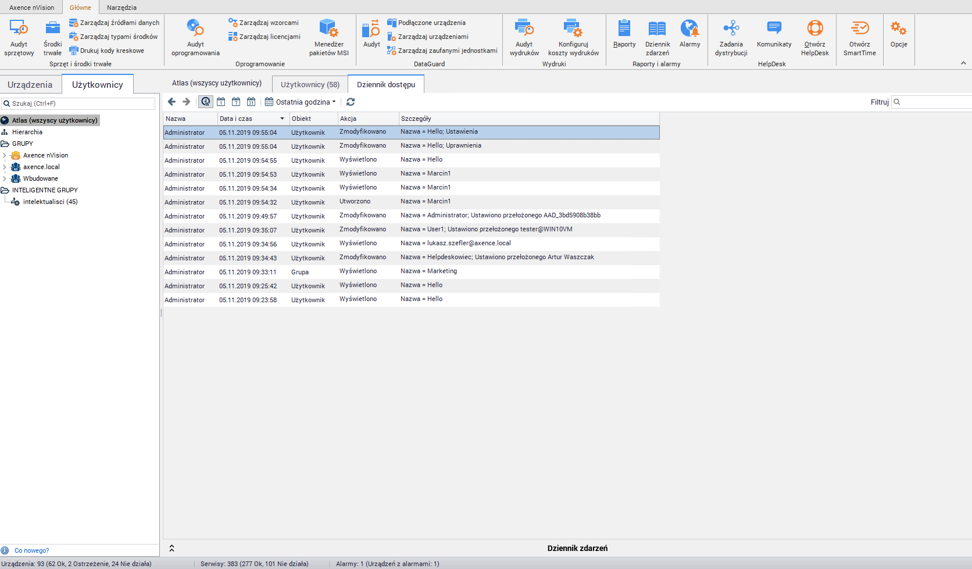Open Zadania dystrybucji

click(x=731, y=37)
